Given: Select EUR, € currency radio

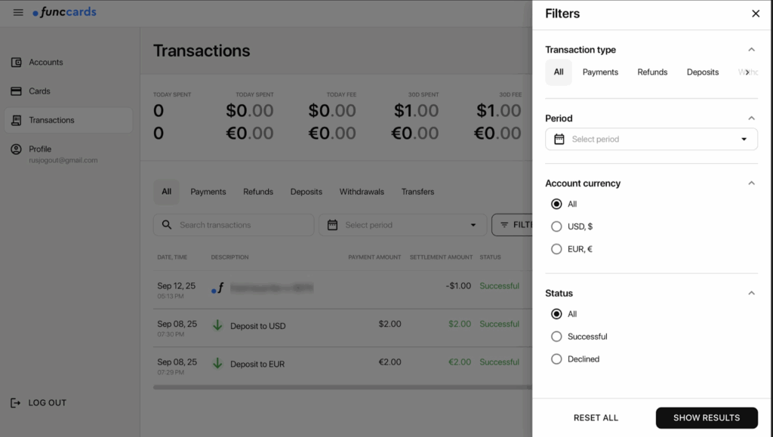Looking at the screenshot, I should [556, 249].
